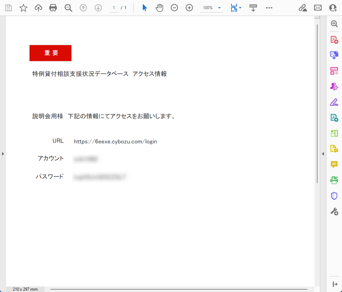Expand the fit page options dropdown
Image resolution: width=342 pixels, height=292 pixels.
(240, 8)
